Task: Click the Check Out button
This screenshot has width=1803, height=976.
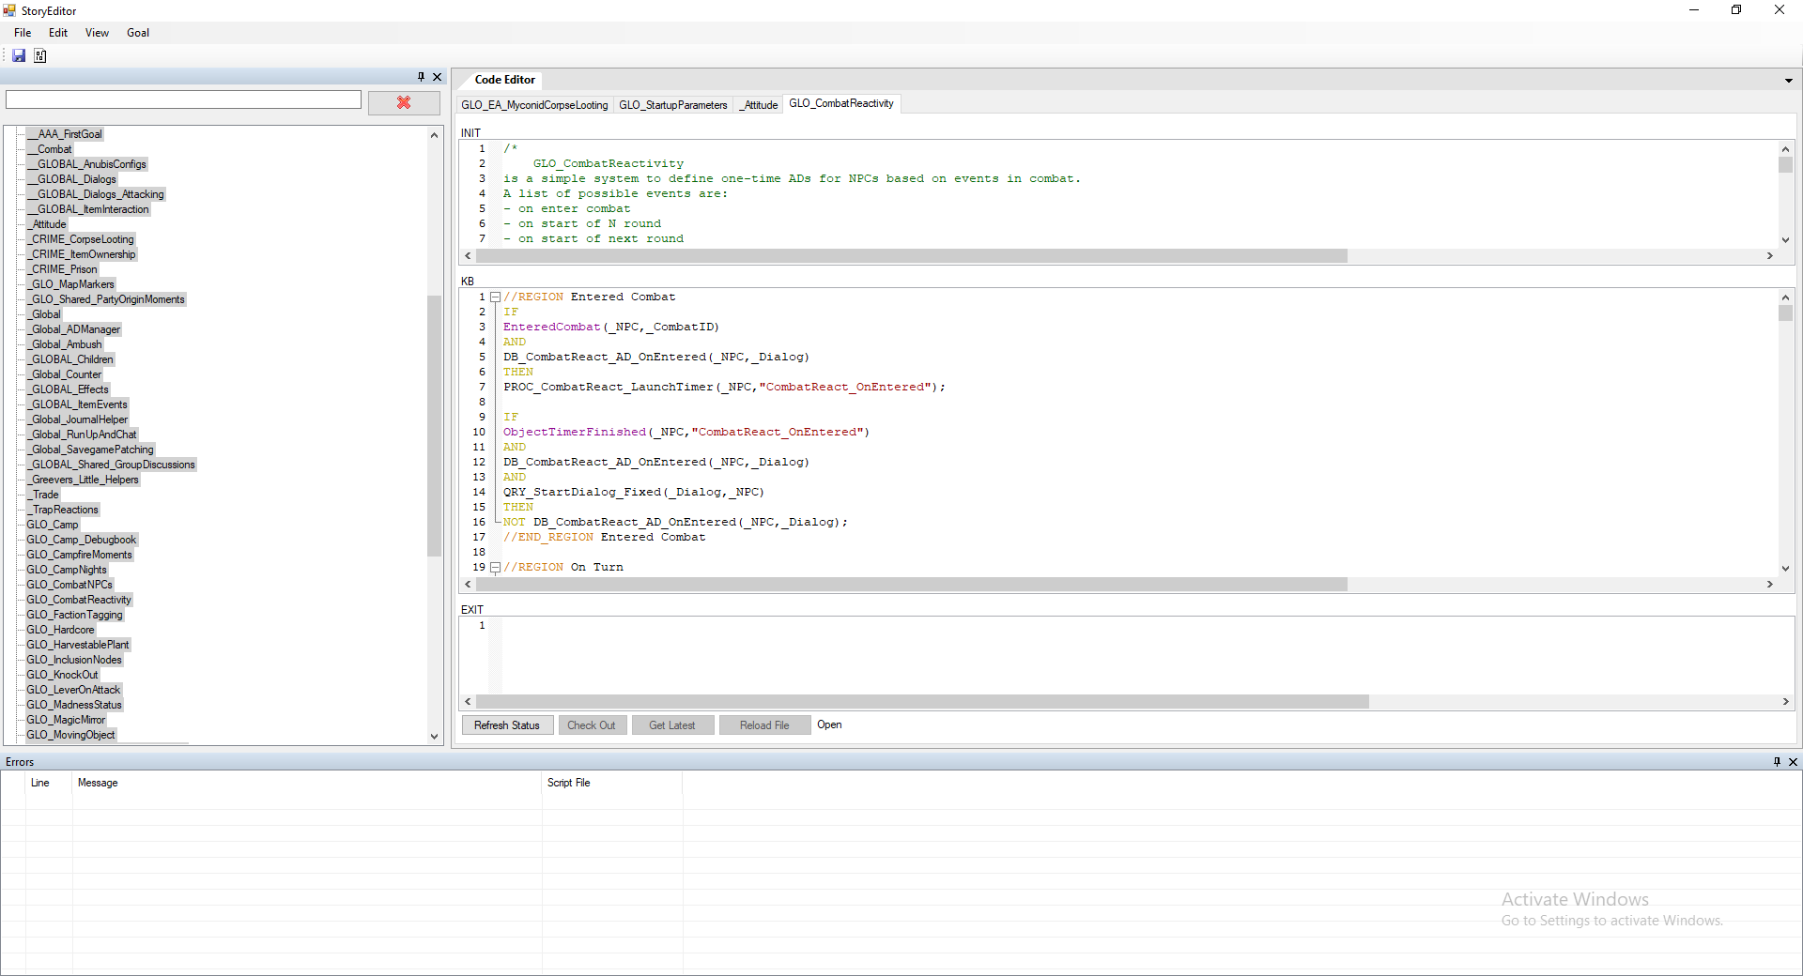Action: (x=592, y=725)
